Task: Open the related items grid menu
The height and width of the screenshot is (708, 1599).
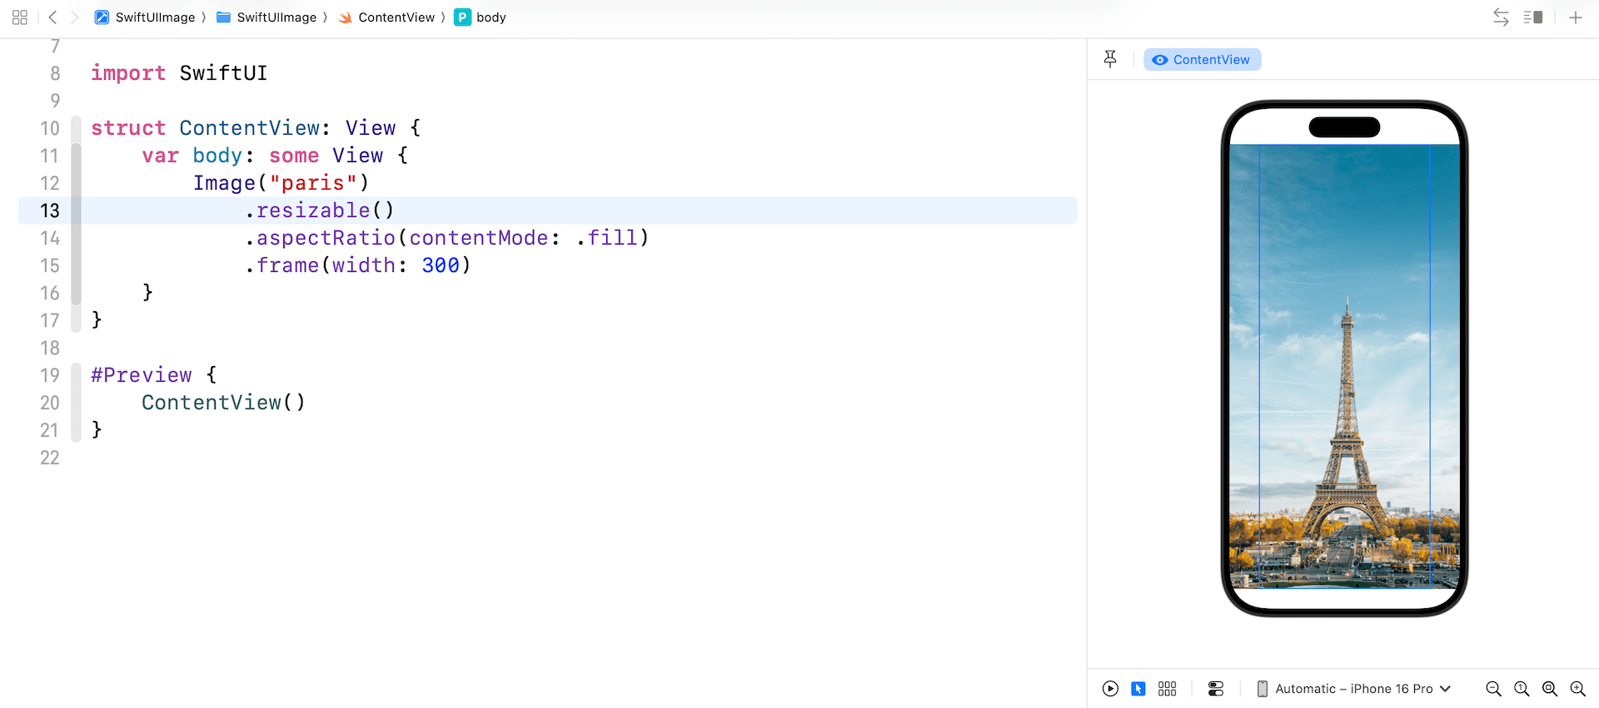Action: pyautogui.click(x=20, y=17)
